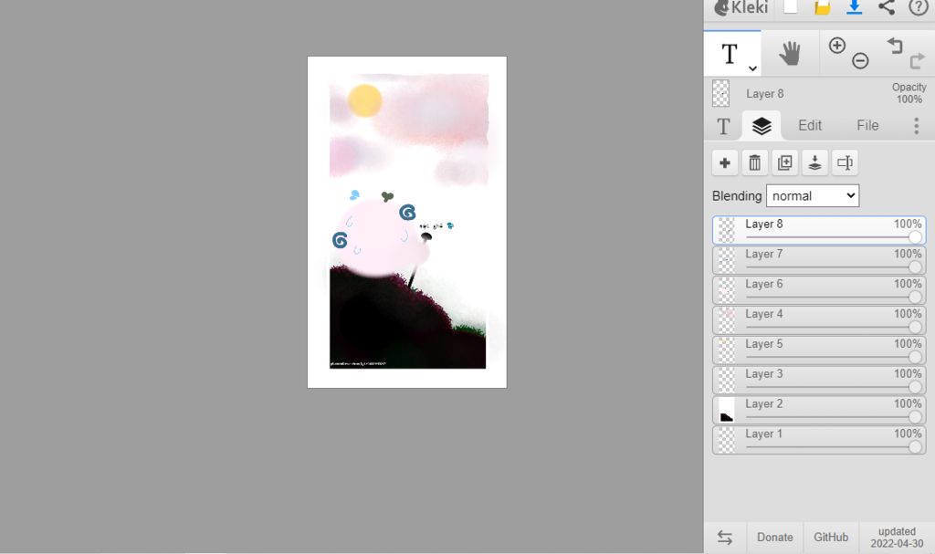This screenshot has width=935, height=554.
Task: Create a new image with the white page icon
Action: coord(790,6)
